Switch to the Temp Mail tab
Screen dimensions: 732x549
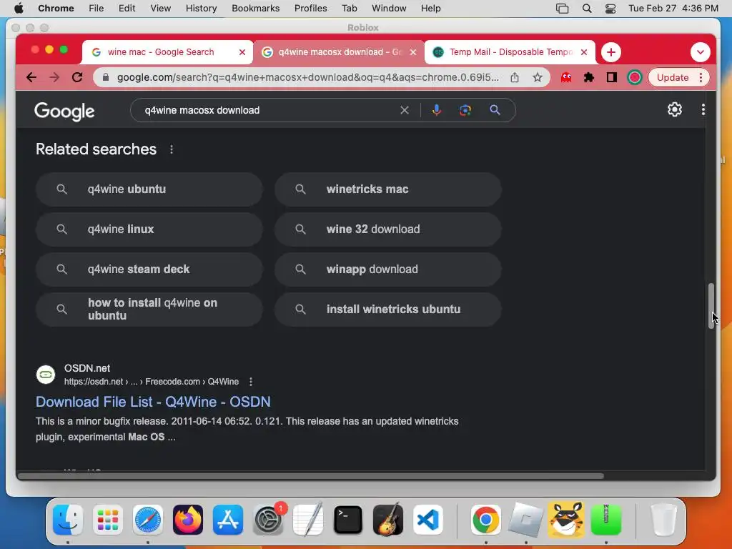[x=504, y=52]
